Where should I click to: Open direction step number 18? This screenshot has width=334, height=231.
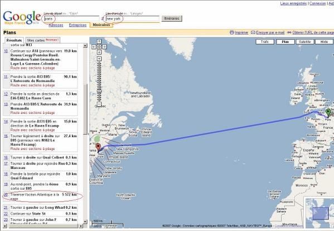click(x=6, y=174)
